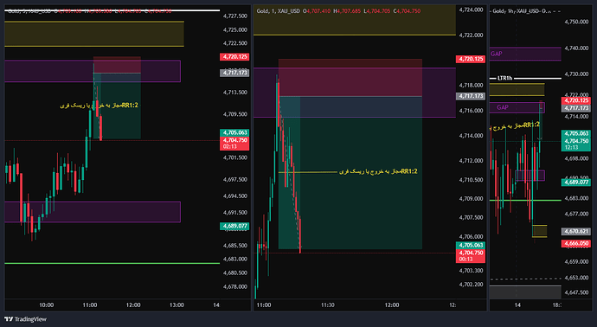Click the red 4,704.750 countdown label on the 1-minute chart
The image size is (597, 327).
point(471,256)
